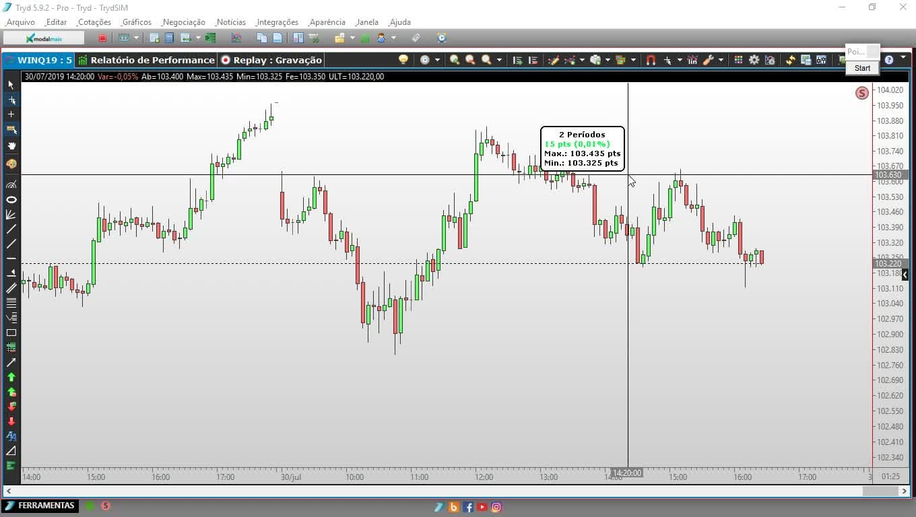
Task: Click the 2 Períodos measurement tooltip
Action: pyautogui.click(x=583, y=148)
